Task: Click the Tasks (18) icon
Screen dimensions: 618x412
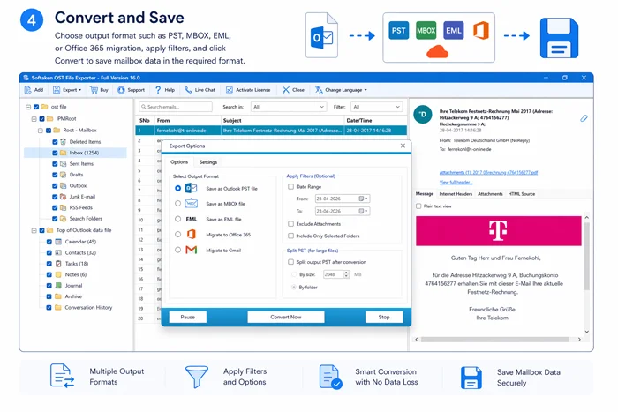Action: pos(58,264)
